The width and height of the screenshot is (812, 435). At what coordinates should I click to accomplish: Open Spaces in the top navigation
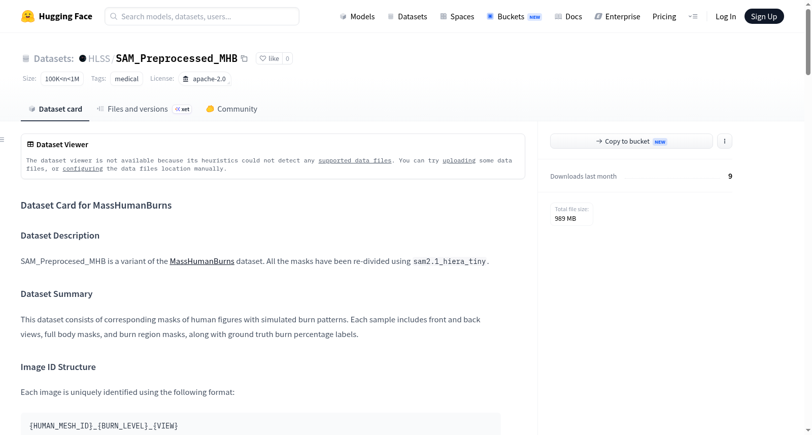click(x=457, y=16)
